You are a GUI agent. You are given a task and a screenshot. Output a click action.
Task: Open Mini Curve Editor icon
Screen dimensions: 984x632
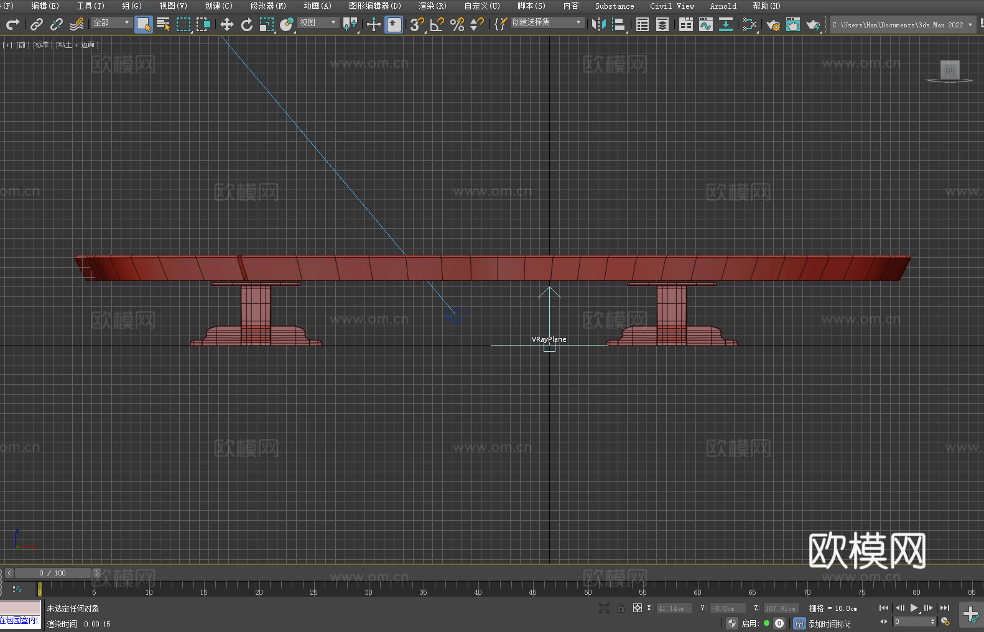click(x=17, y=588)
